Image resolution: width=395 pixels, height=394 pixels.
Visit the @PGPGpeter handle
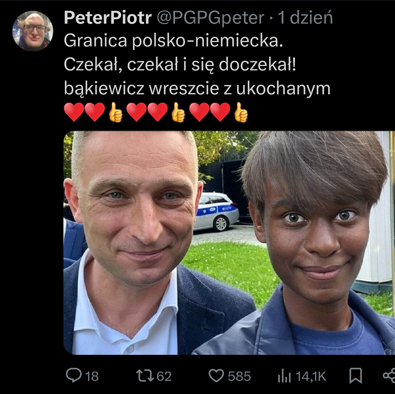click(x=210, y=18)
